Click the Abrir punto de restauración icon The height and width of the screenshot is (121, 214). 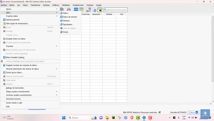(x=4, y=23)
